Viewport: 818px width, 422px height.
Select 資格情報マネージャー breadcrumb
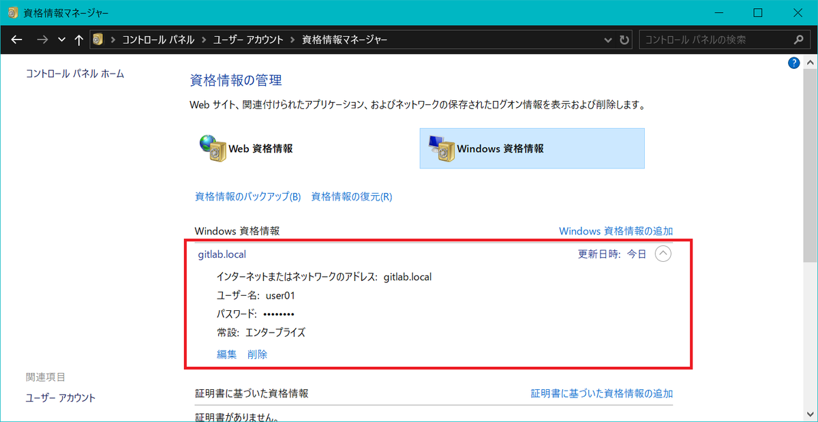point(345,40)
